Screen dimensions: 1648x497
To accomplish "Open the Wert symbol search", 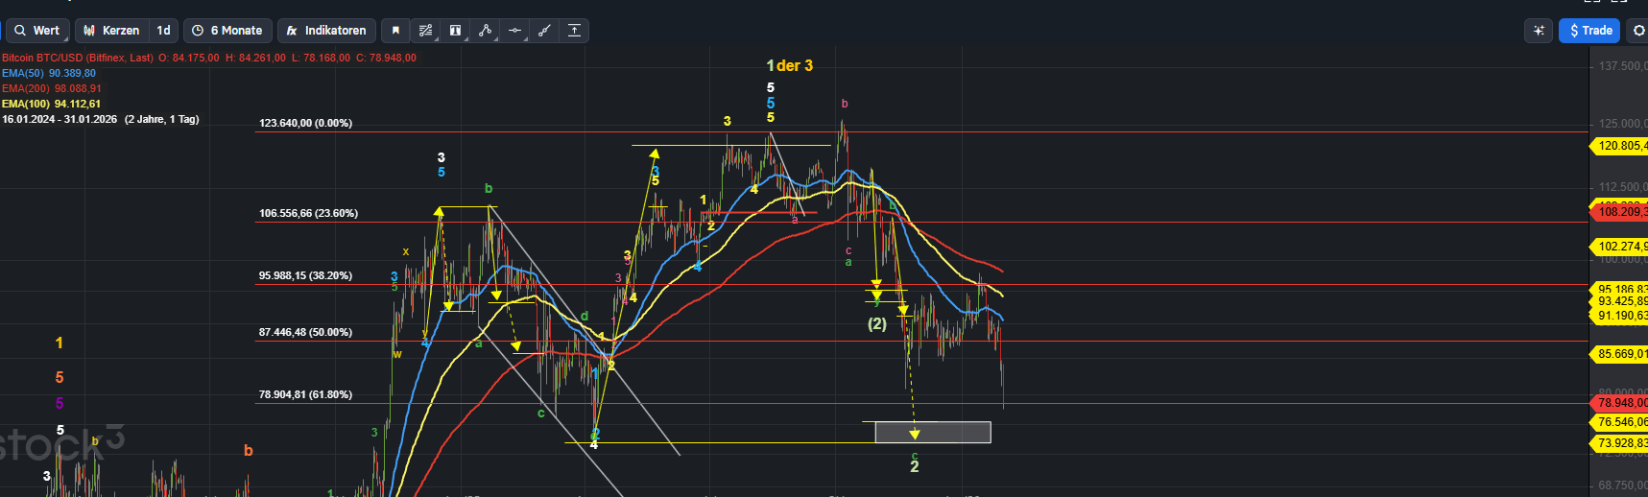I will (36, 31).
